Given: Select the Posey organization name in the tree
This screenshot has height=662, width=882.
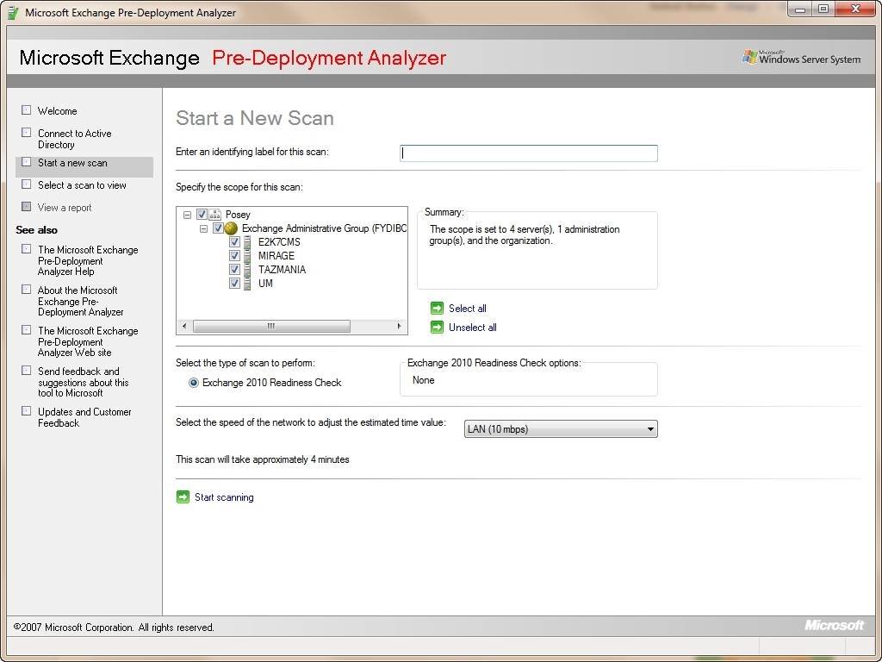Looking at the screenshot, I should pyautogui.click(x=238, y=215).
